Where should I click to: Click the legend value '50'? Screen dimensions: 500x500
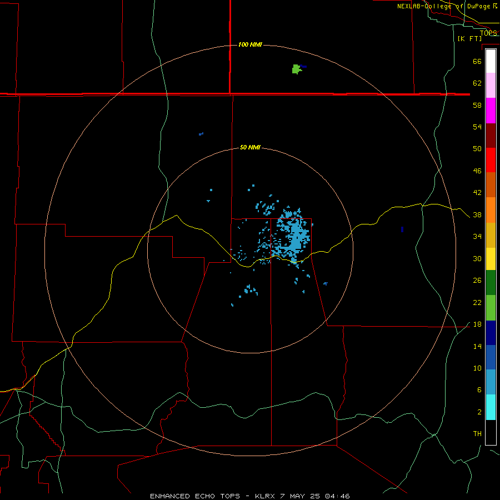pos(477,148)
